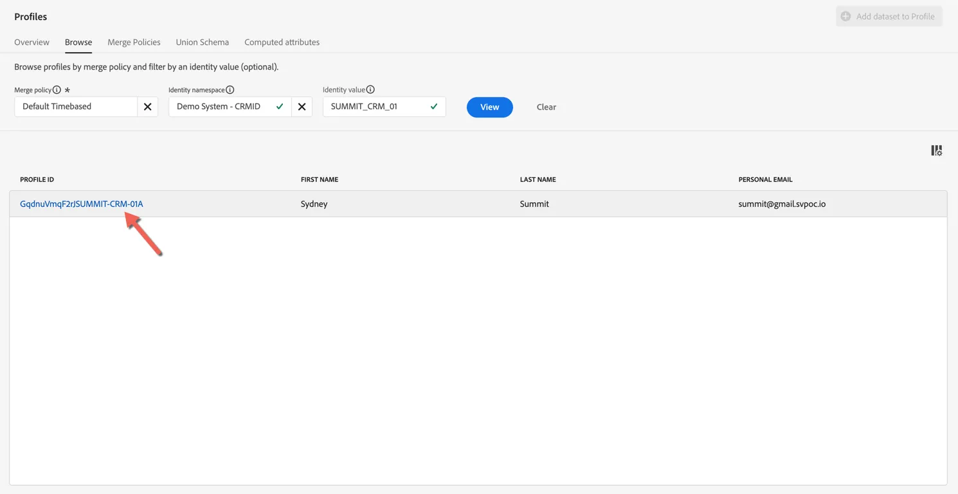The height and width of the screenshot is (494, 958).
Task: Select email summit@gmail.svpoc.io cell
Action: click(x=782, y=204)
